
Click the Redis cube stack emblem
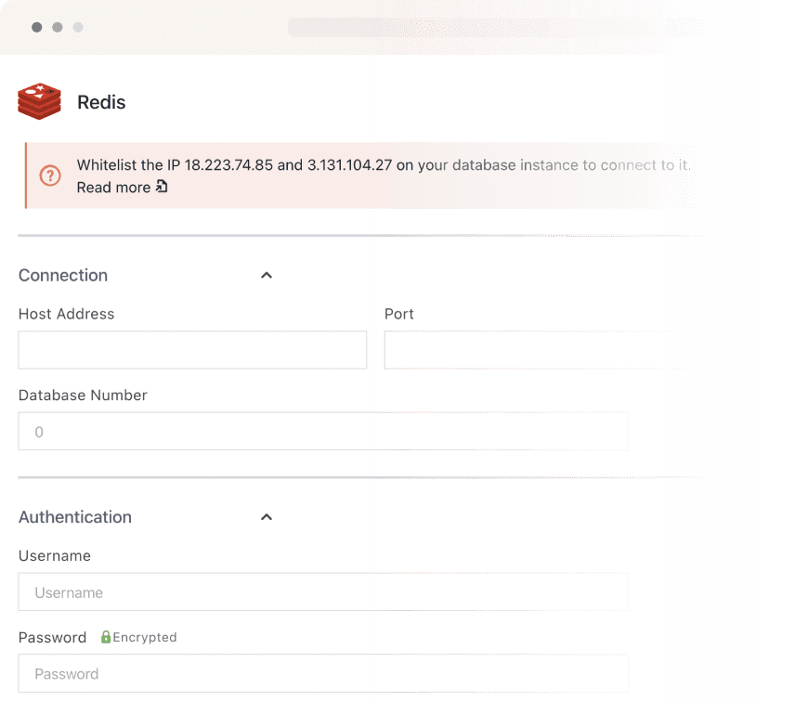tap(39, 100)
